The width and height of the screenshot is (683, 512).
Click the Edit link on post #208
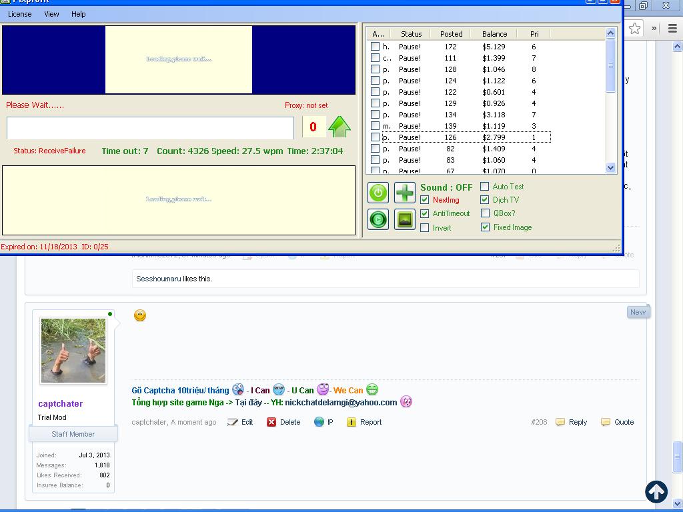click(247, 422)
